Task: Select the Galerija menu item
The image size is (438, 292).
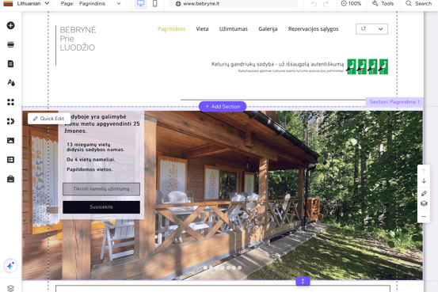Action: point(268,29)
